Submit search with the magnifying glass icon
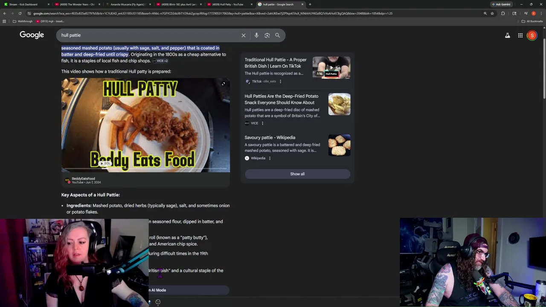Screen dimensions: 546x307 click(277, 35)
